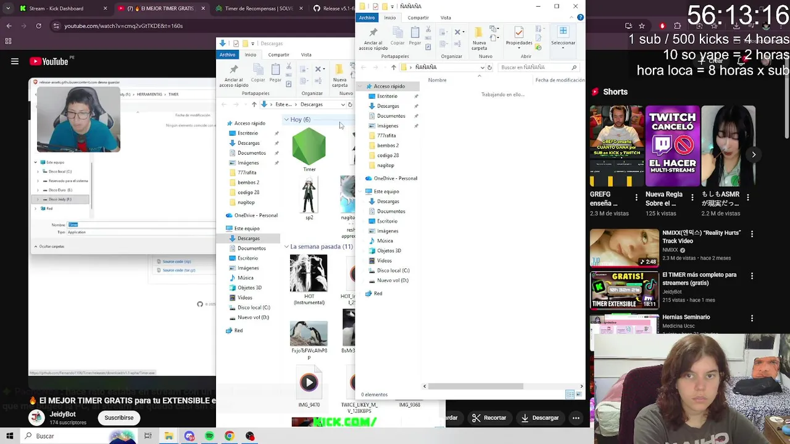Open 777rafita folder in ÑAÑAÑA sidebar

[386, 136]
